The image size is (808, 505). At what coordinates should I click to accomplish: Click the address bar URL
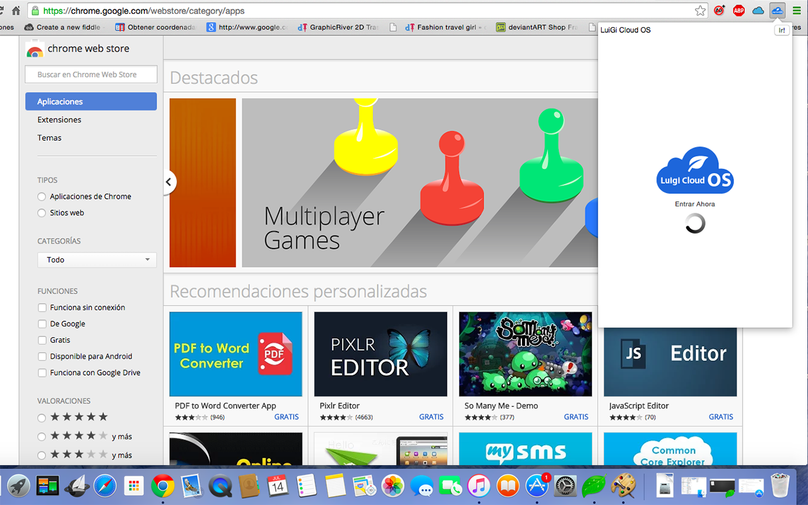pos(144,11)
